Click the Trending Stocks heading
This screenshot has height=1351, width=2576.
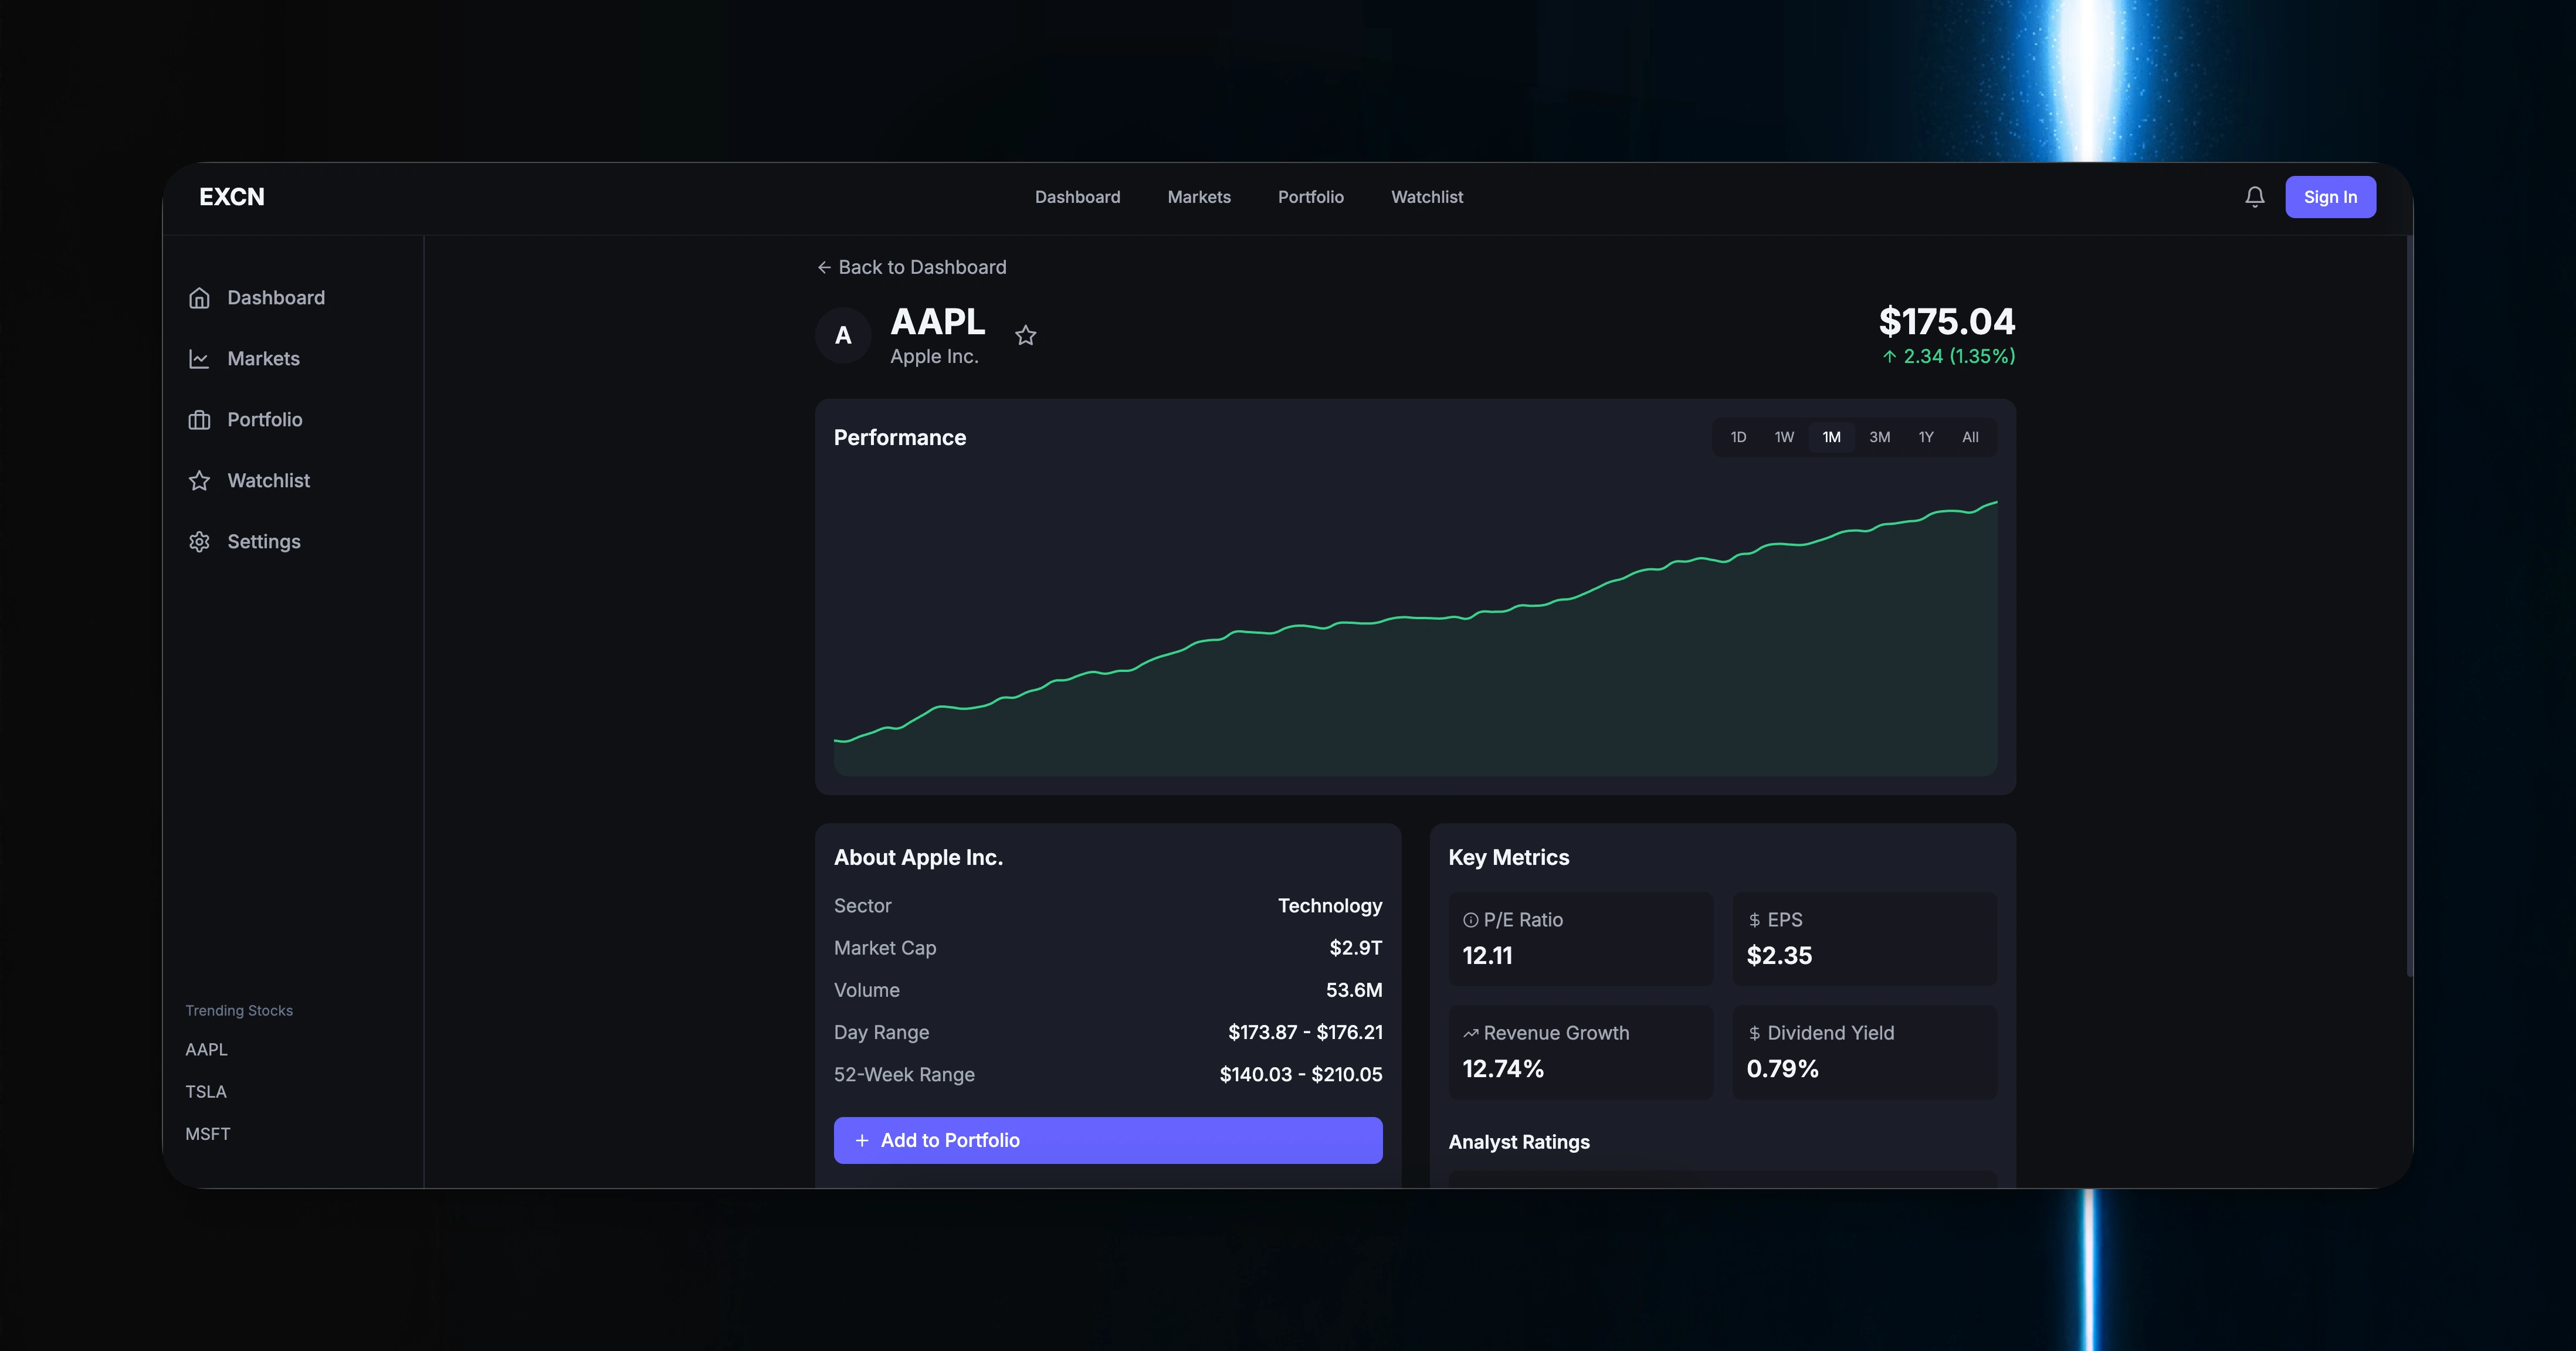(239, 1011)
